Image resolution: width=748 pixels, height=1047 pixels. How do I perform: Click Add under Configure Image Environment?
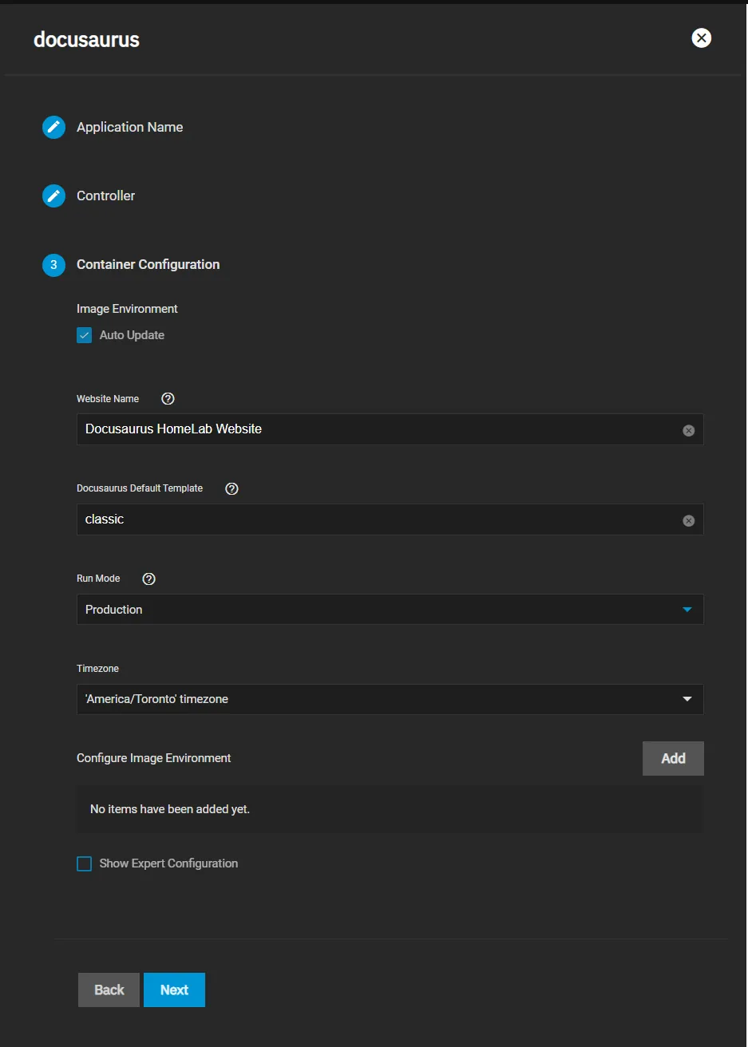tap(672, 758)
